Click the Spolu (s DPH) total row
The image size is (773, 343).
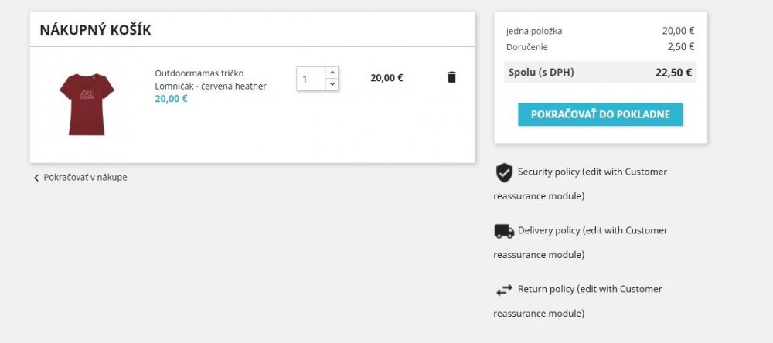point(600,73)
